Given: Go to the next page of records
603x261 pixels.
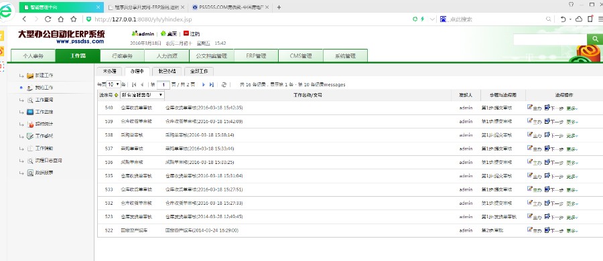Looking at the screenshot, I should point(204,84).
